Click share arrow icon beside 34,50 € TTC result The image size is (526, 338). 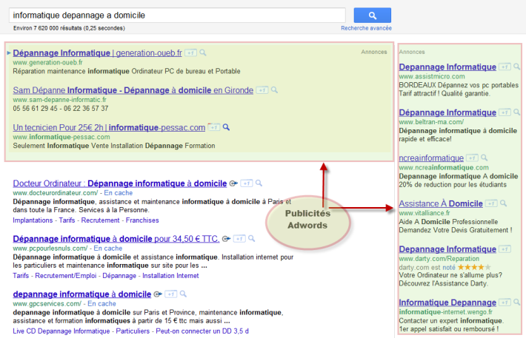[226, 239]
